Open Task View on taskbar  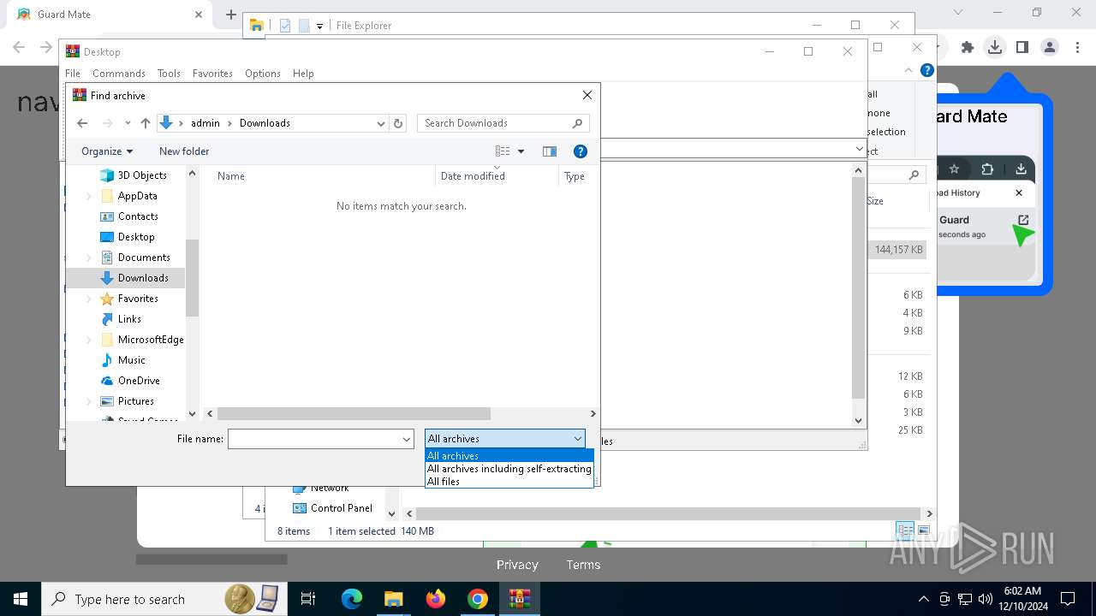308,599
